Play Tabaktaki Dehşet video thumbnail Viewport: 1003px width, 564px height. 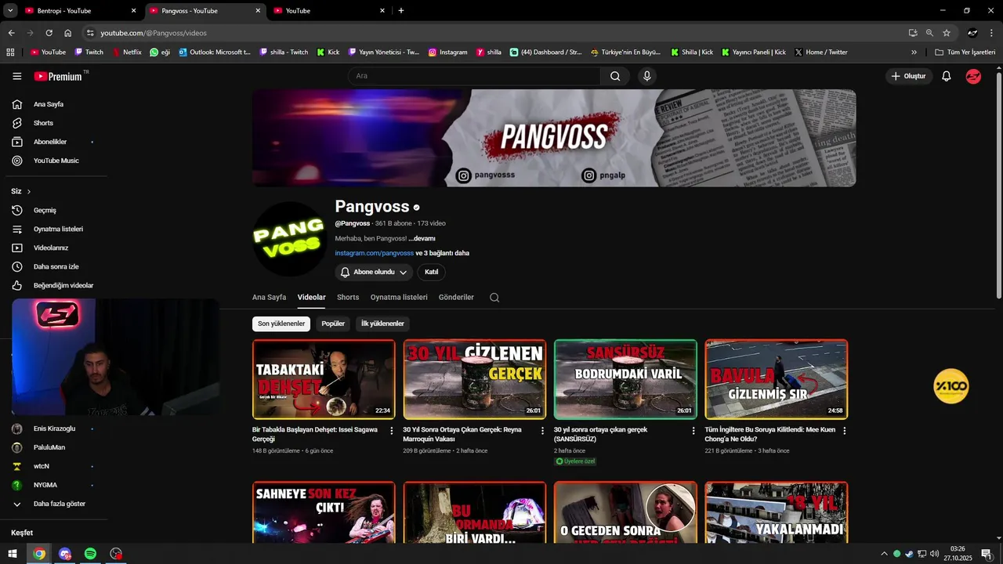[x=324, y=379]
